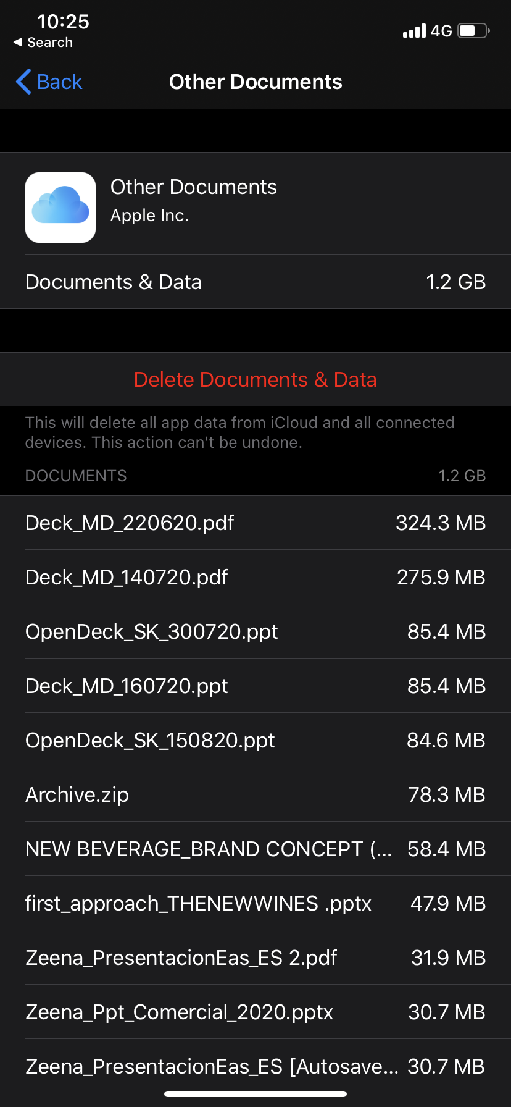Tap the cellular signal bars icon
This screenshot has width=511, height=1107.
[x=414, y=30]
